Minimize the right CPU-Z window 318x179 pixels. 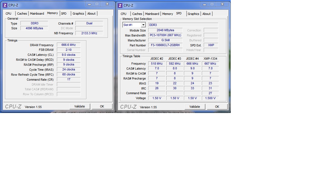click(205, 4)
